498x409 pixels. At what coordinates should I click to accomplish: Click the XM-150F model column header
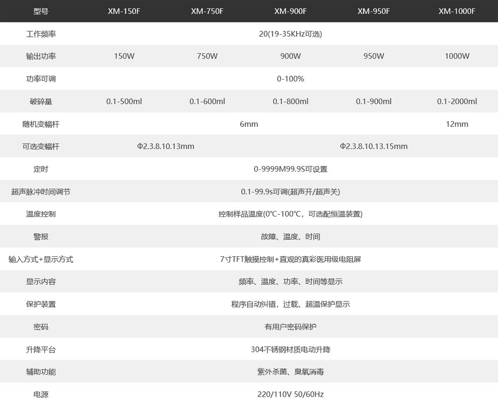pyautogui.click(x=124, y=11)
